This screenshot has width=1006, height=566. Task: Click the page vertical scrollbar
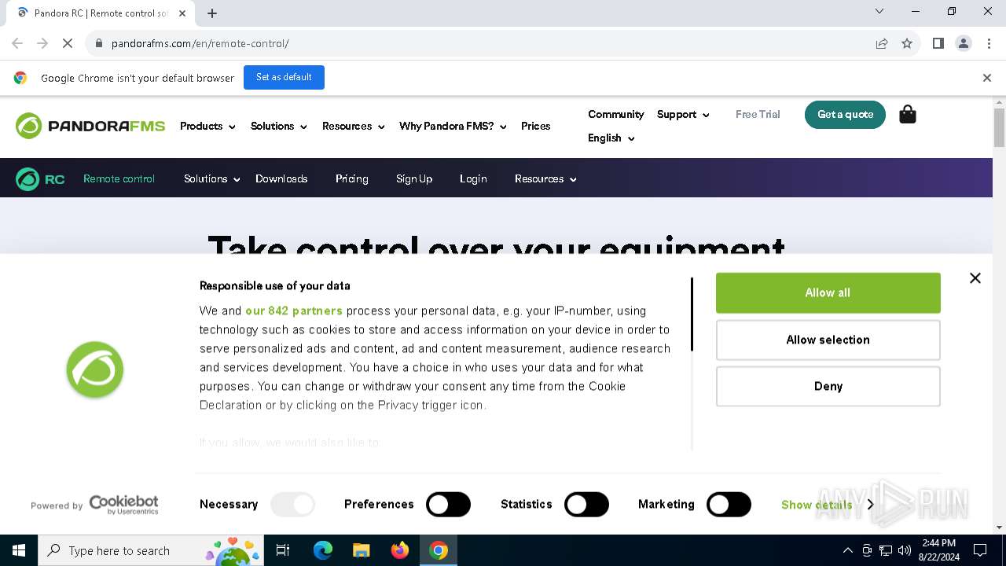(999, 127)
